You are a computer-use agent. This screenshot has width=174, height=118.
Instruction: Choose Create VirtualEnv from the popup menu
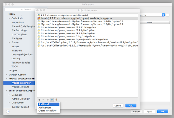click(x=49, y=111)
